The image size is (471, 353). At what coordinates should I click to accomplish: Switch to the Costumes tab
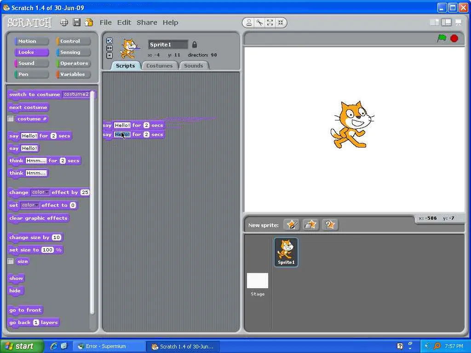point(160,66)
